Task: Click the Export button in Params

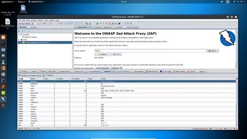Action: pos(49,75)
